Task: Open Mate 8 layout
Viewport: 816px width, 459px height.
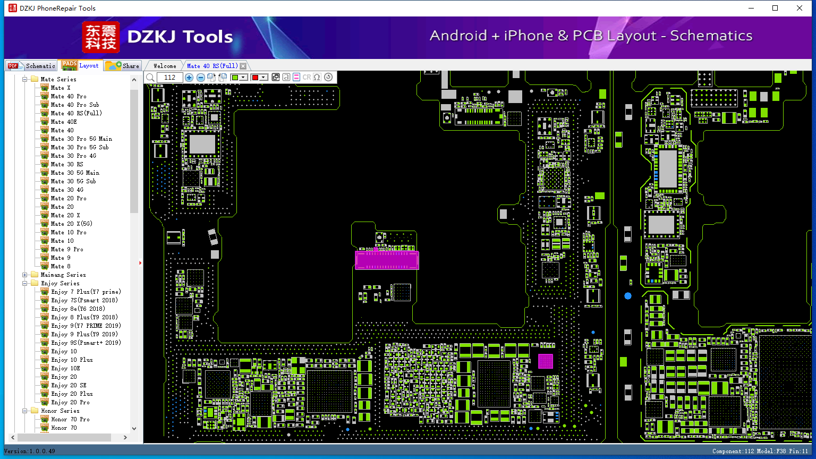Action: (x=61, y=266)
